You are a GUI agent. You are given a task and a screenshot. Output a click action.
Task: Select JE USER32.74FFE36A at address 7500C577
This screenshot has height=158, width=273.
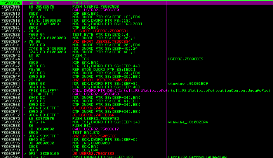(93, 115)
